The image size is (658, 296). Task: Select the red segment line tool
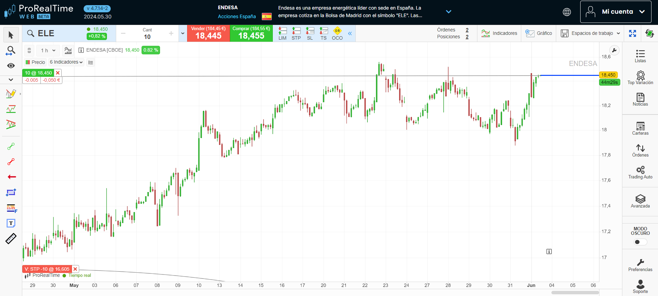tap(11, 162)
